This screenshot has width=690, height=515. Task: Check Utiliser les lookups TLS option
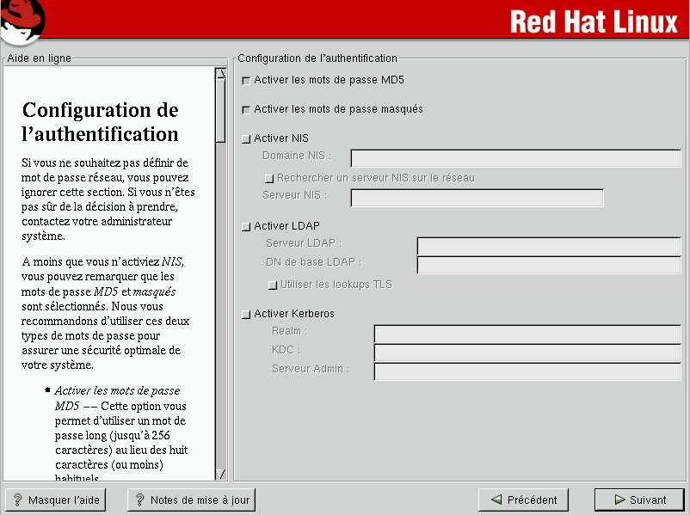click(273, 285)
